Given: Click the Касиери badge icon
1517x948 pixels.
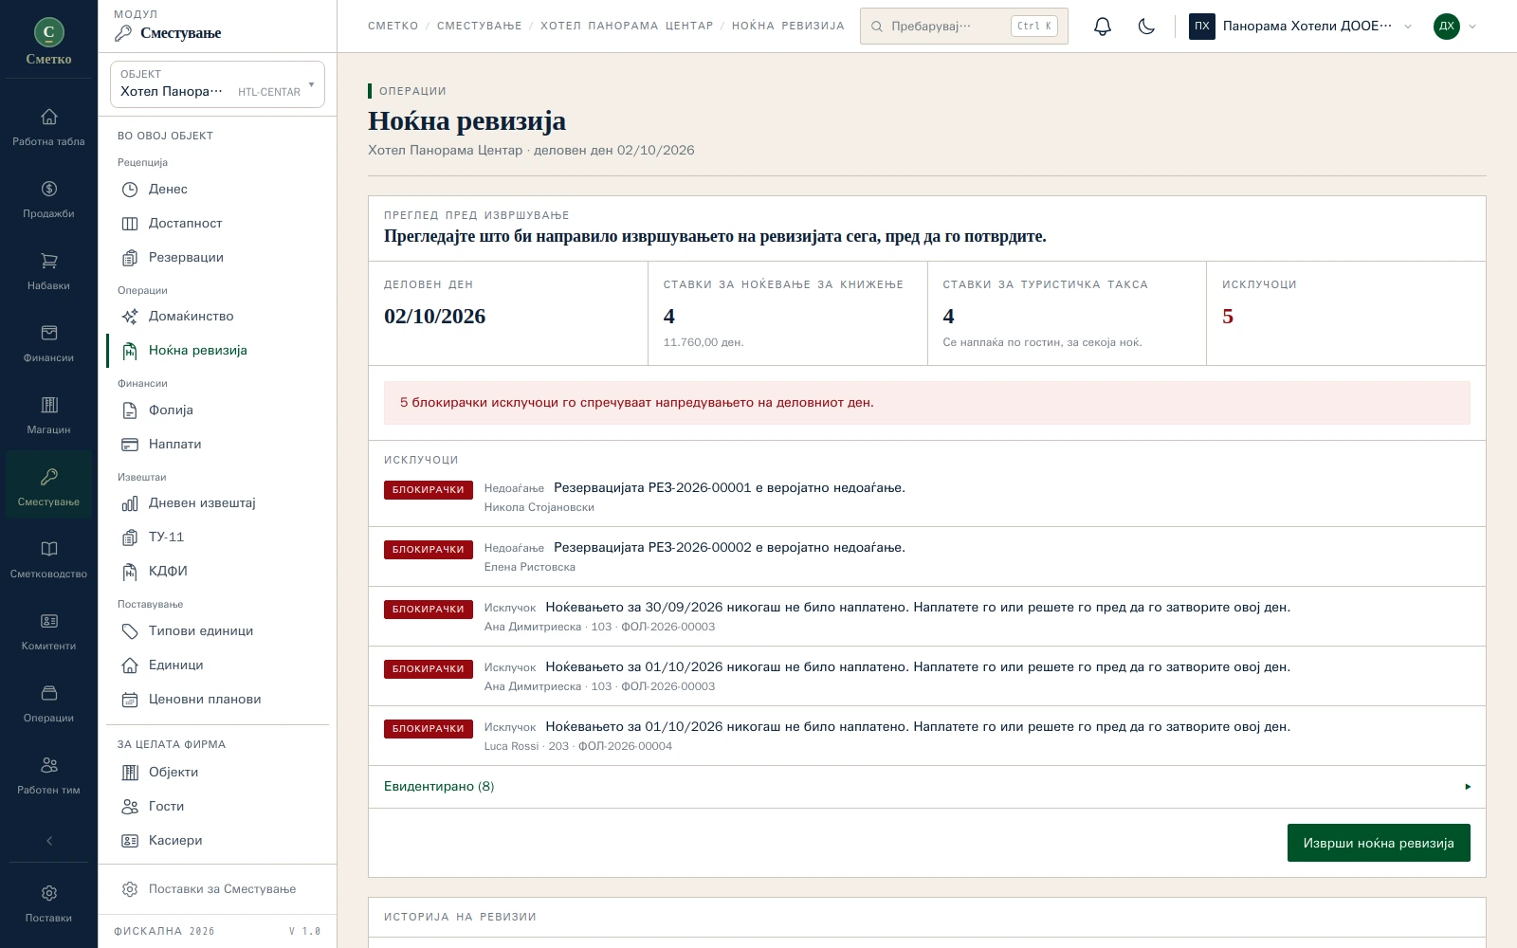Looking at the screenshot, I should [x=130, y=841].
